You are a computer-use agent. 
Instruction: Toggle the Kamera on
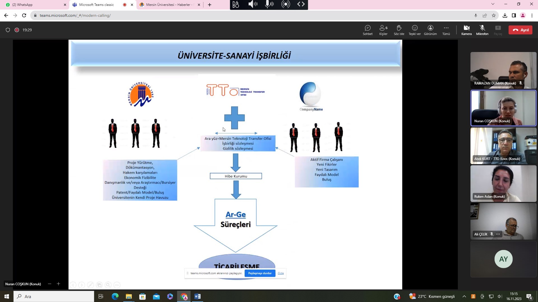[x=466, y=30]
